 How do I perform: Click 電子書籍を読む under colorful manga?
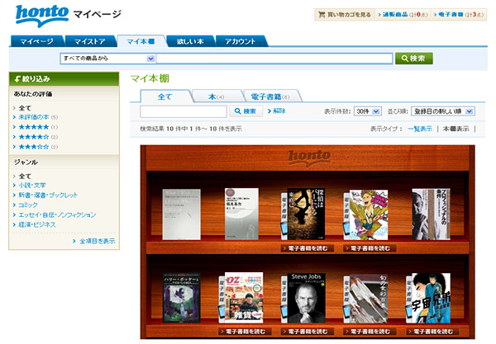coord(370,248)
